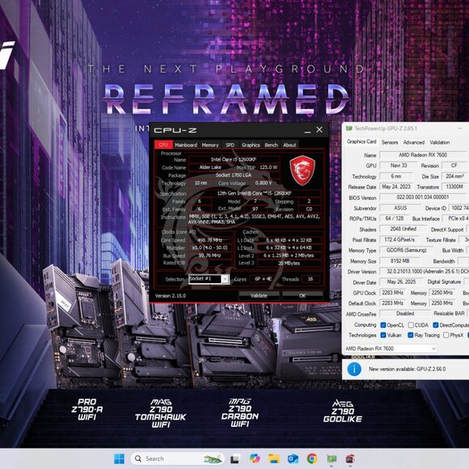Launch Copilot from the taskbar
Viewport: 469px width, 469px height.
(255, 458)
